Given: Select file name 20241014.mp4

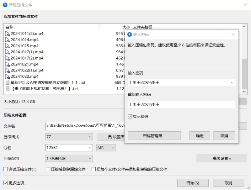Looking at the screenshot, I should (25, 40).
